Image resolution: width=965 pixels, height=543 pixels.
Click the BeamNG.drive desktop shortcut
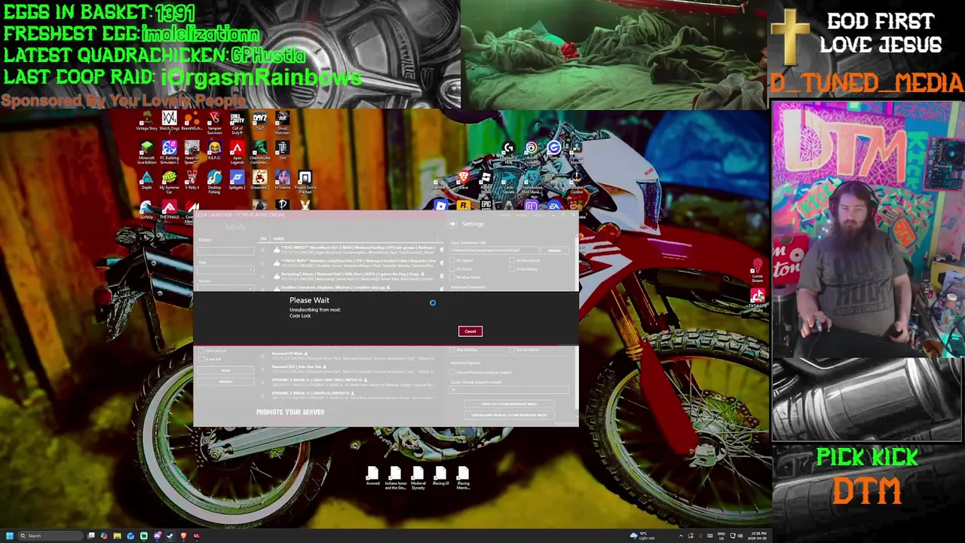[x=191, y=121]
